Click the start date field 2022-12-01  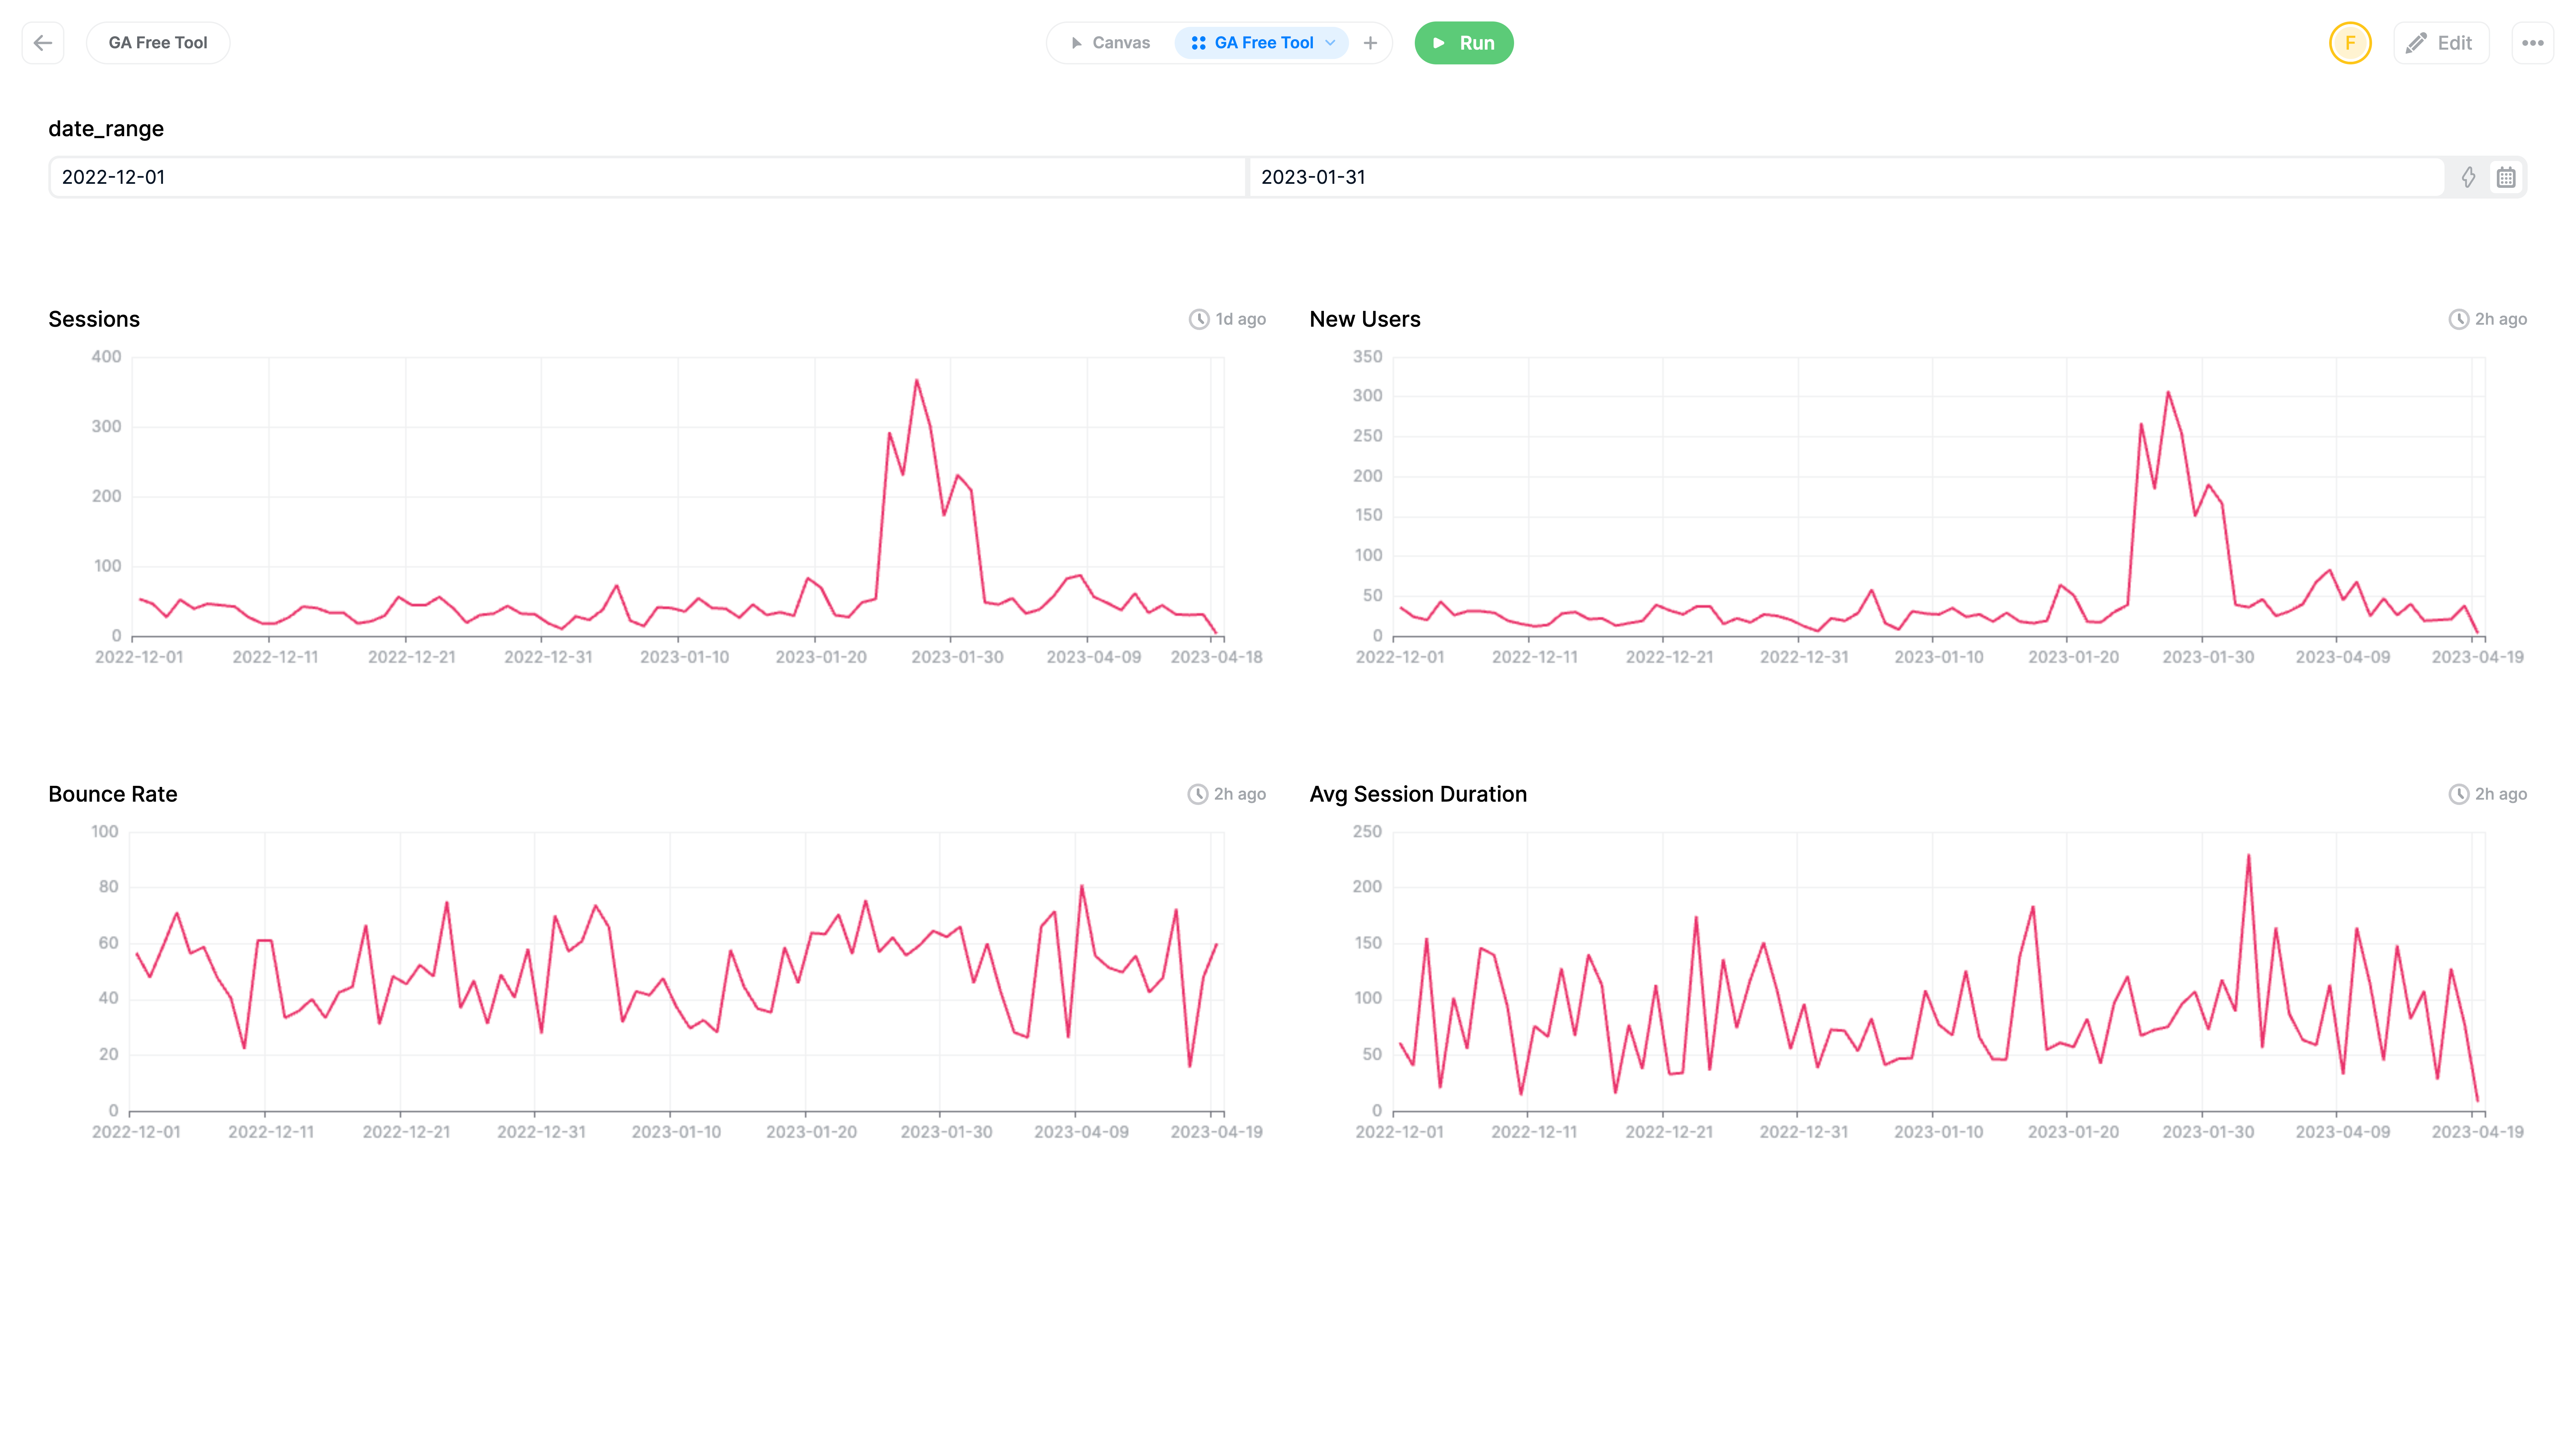click(648, 177)
